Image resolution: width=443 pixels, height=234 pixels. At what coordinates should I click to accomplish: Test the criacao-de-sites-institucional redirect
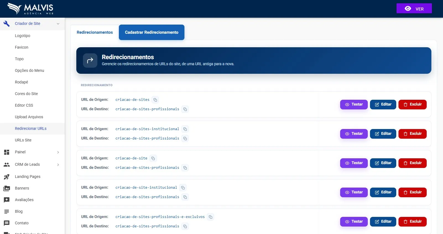point(354,134)
